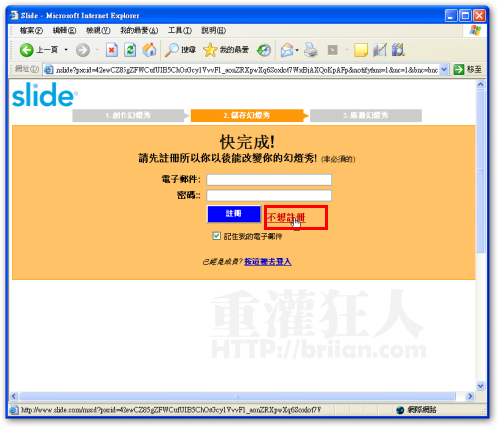Click the Windows flag logo throbber

475,30
